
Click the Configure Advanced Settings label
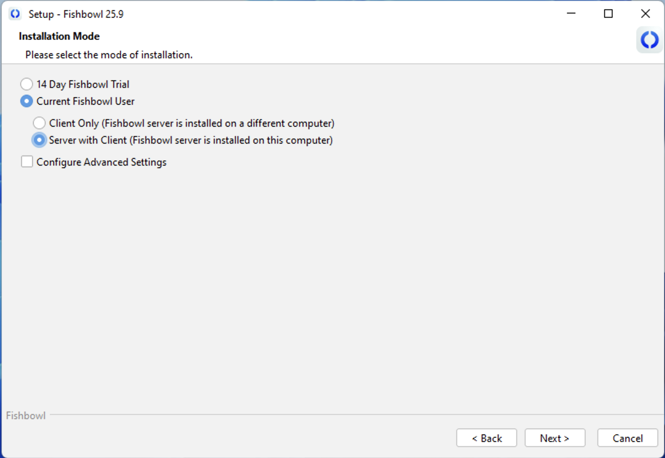coord(101,162)
